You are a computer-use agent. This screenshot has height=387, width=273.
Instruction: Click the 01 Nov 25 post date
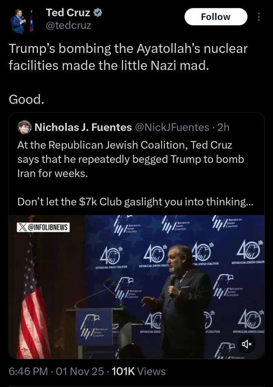[x=80, y=372]
